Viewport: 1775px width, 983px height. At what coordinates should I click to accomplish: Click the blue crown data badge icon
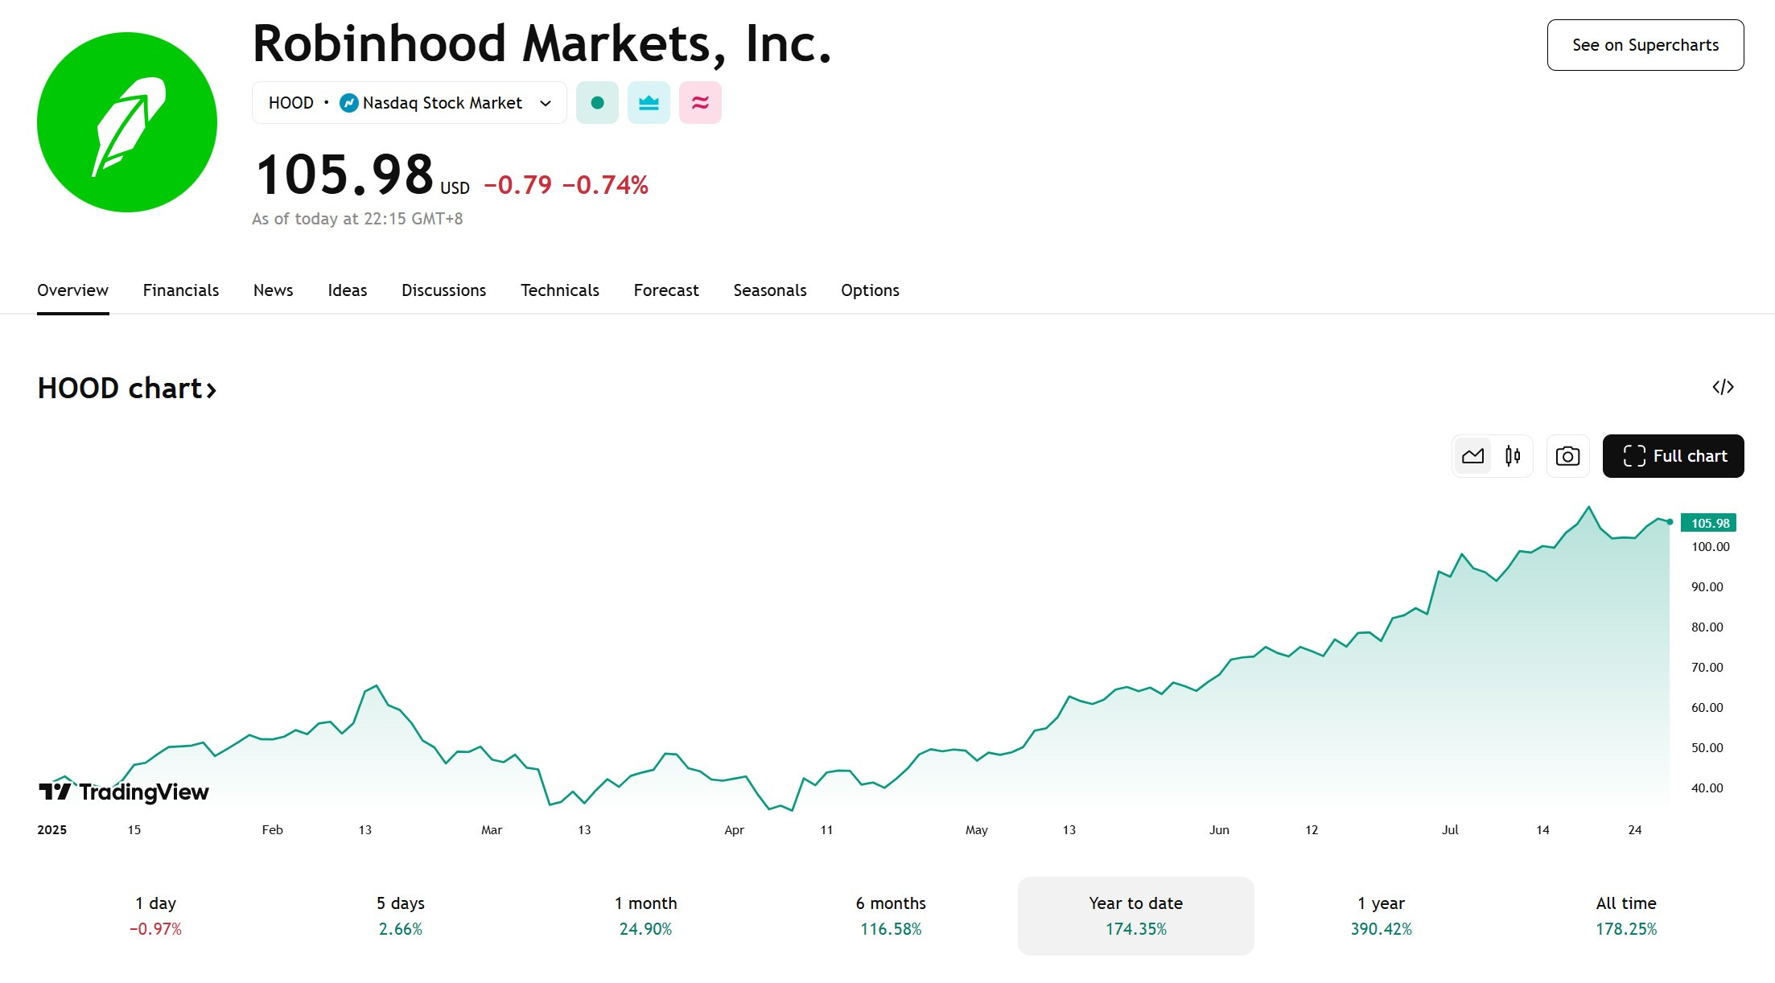(x=649, y=103)
